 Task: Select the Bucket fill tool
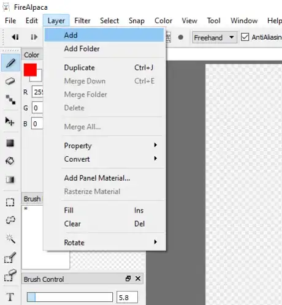10,161
